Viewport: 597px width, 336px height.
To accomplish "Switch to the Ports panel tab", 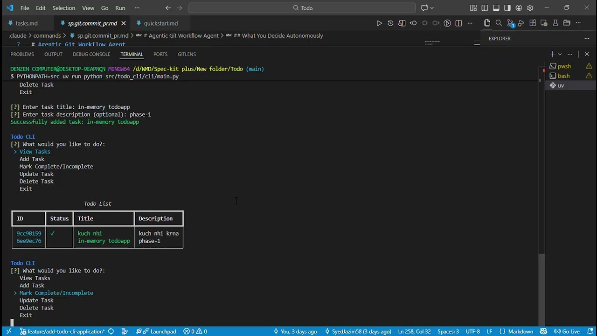I will click(160, 54).
